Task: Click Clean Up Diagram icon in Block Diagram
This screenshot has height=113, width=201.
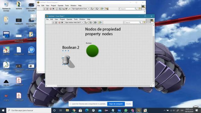Action: coord(107,9)
